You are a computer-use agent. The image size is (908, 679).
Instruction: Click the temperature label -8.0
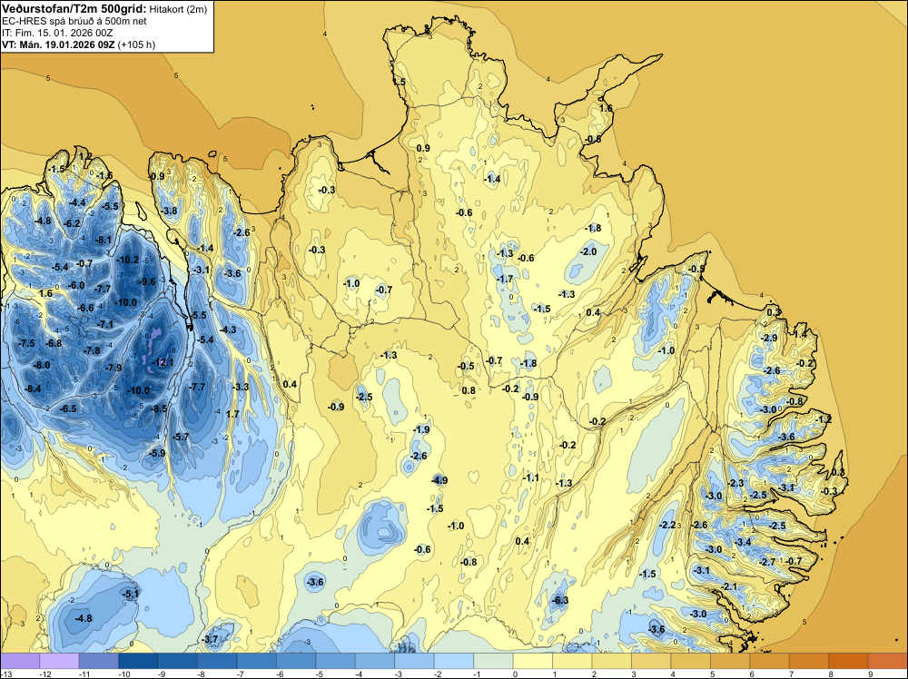point(42,366)
